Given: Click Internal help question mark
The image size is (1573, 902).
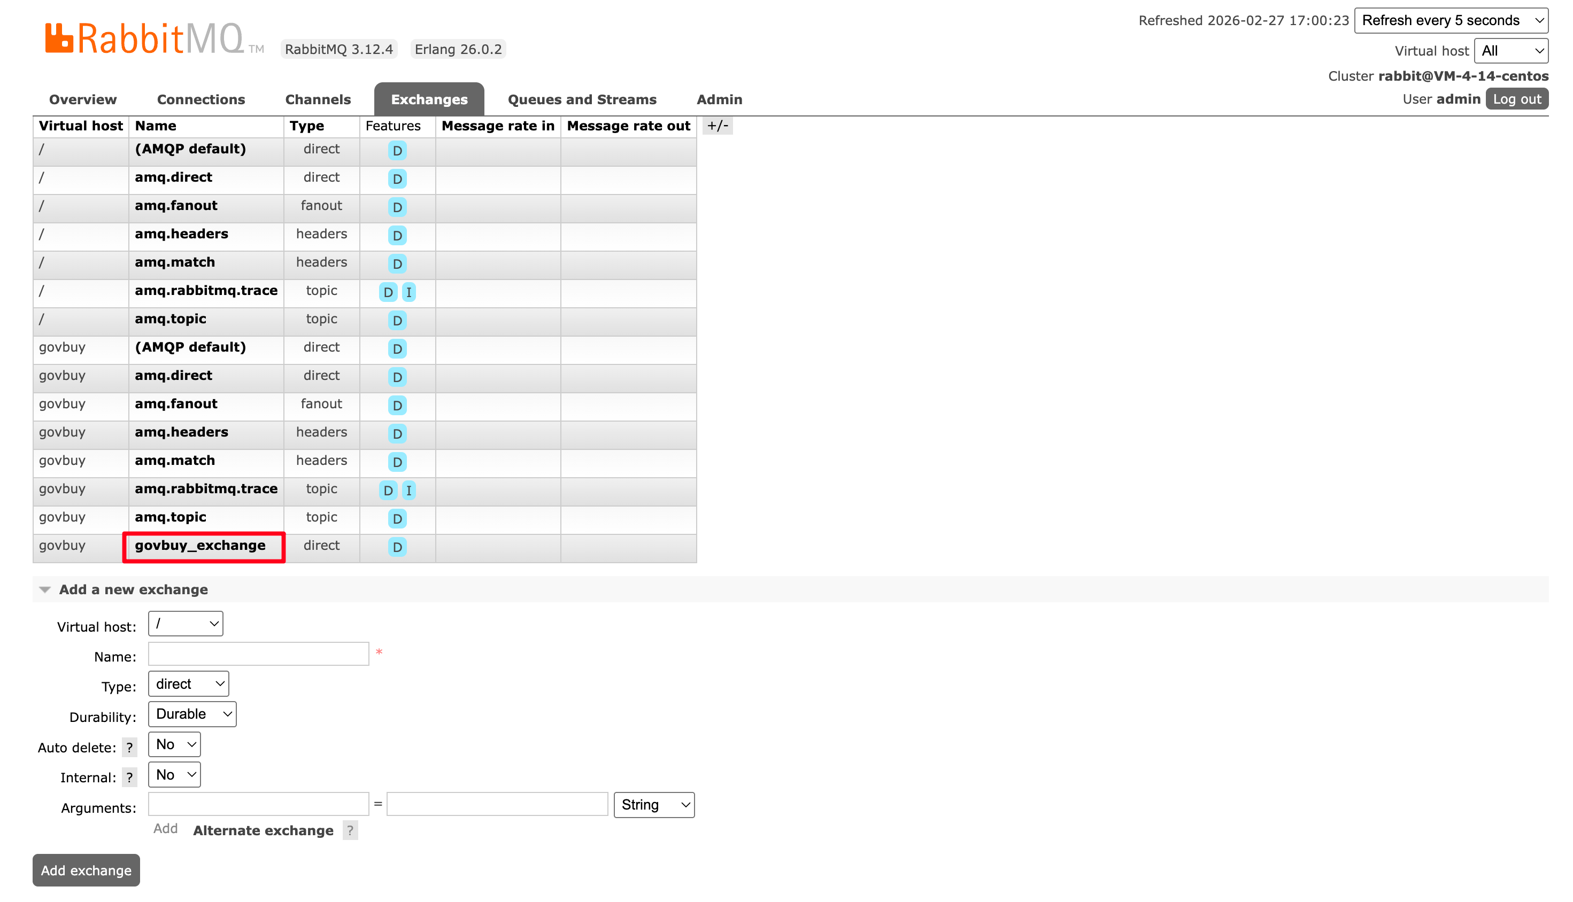Looking at the screenshot, I should (x=129, y=777).
